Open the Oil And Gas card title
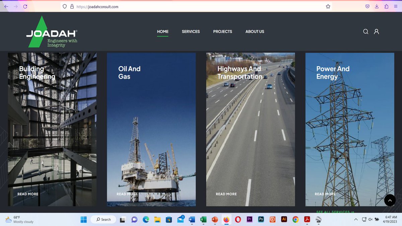 coord(129,73)
